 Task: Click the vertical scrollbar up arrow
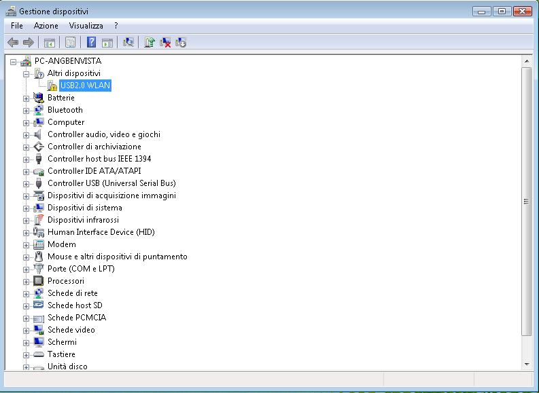(x=526, y=62)
